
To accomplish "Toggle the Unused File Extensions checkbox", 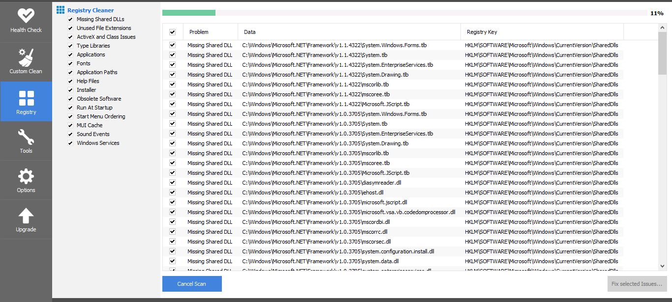I will coord(70,28).
